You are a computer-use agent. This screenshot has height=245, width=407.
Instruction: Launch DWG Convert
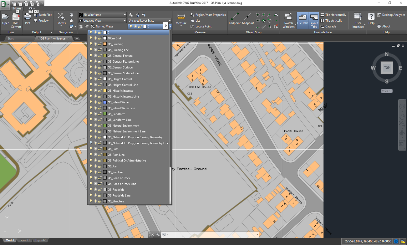pos(16,18)
